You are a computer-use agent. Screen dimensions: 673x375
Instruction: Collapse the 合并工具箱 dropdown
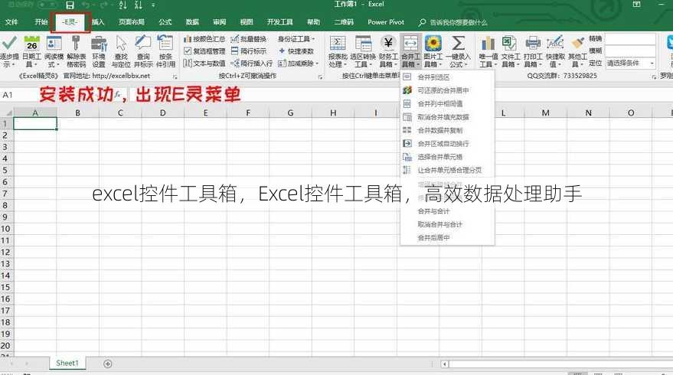[410, 51]
